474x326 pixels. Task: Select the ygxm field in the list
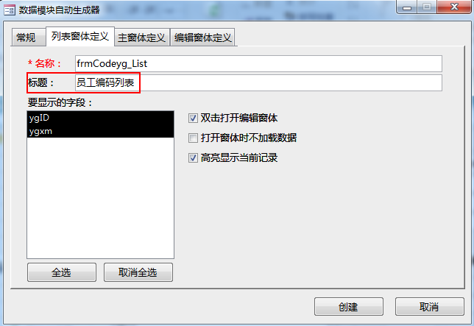(100, 131)
